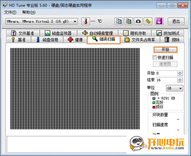
Task: Click the yellow options toolbar icon
Action: 148,21
